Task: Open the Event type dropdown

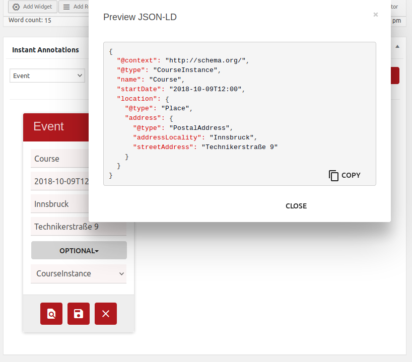Action: 47,76
